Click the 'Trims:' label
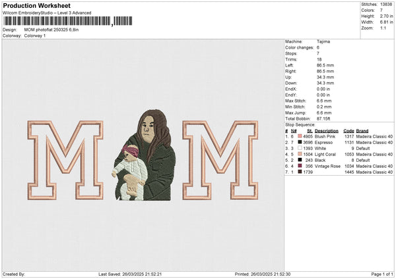Viewport: 396px width, 279px height. pos(291,59)
